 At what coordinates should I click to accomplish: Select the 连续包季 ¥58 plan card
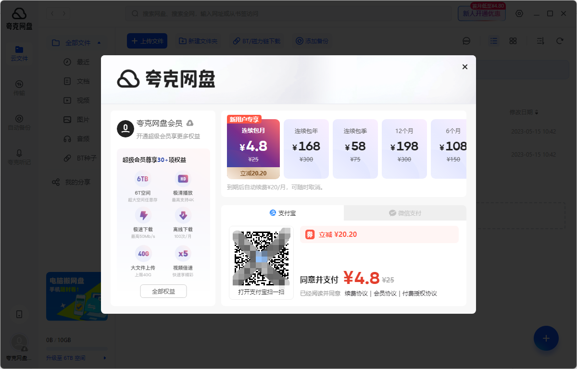tap(355, 149)
